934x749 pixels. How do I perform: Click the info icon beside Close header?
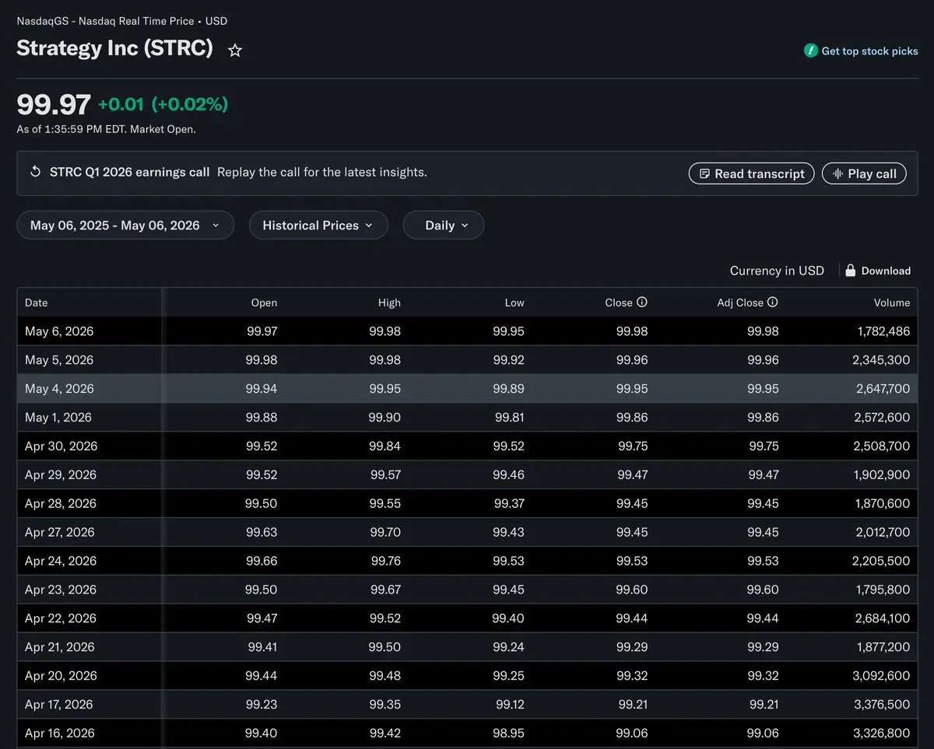point(642,303)
